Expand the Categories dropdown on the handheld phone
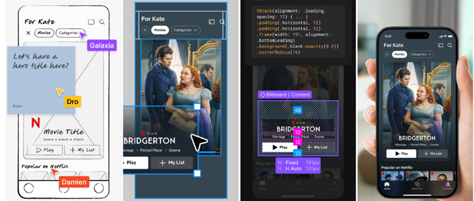The width and height of the screenshot is (474, 201). click(x=421, y=54)
